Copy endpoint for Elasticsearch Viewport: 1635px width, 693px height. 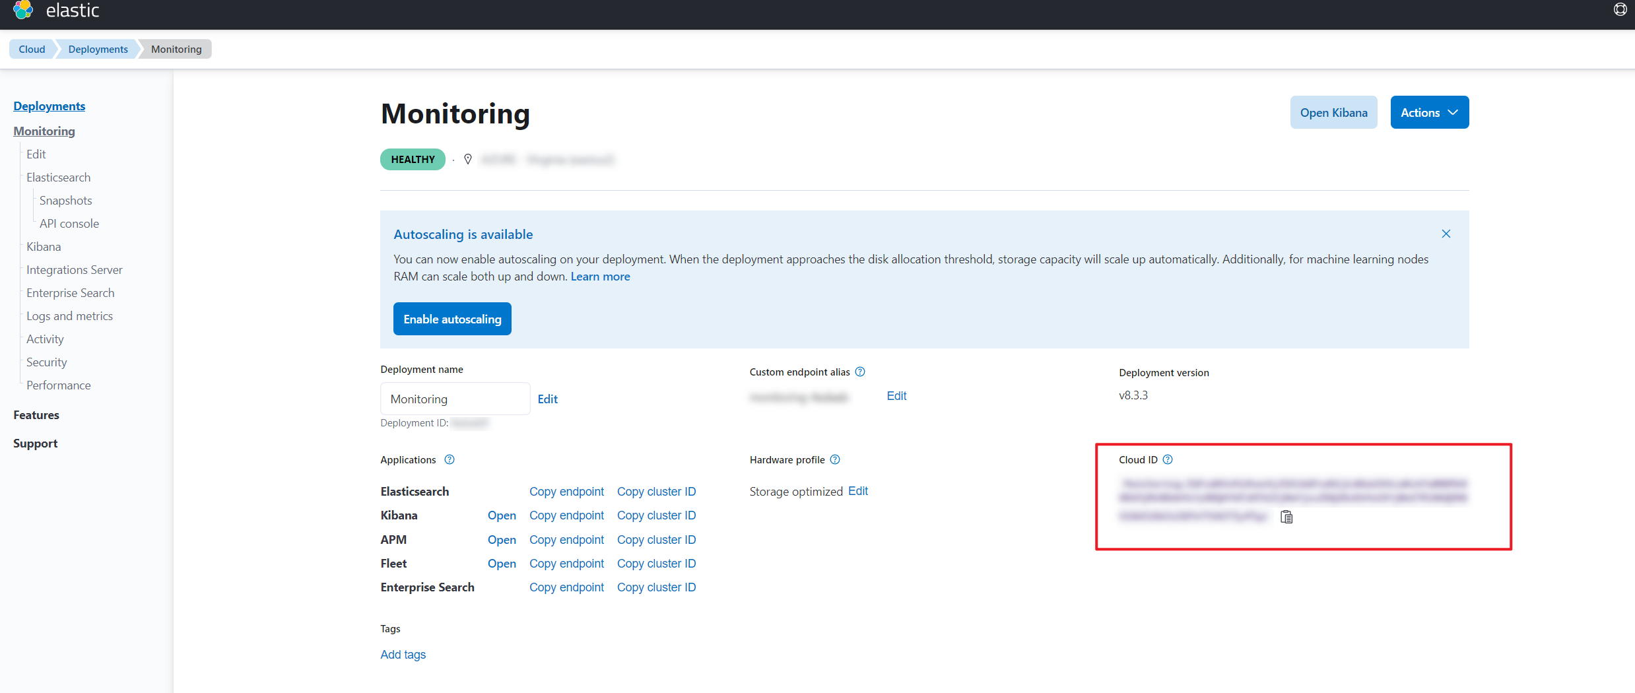pos(566,492)
